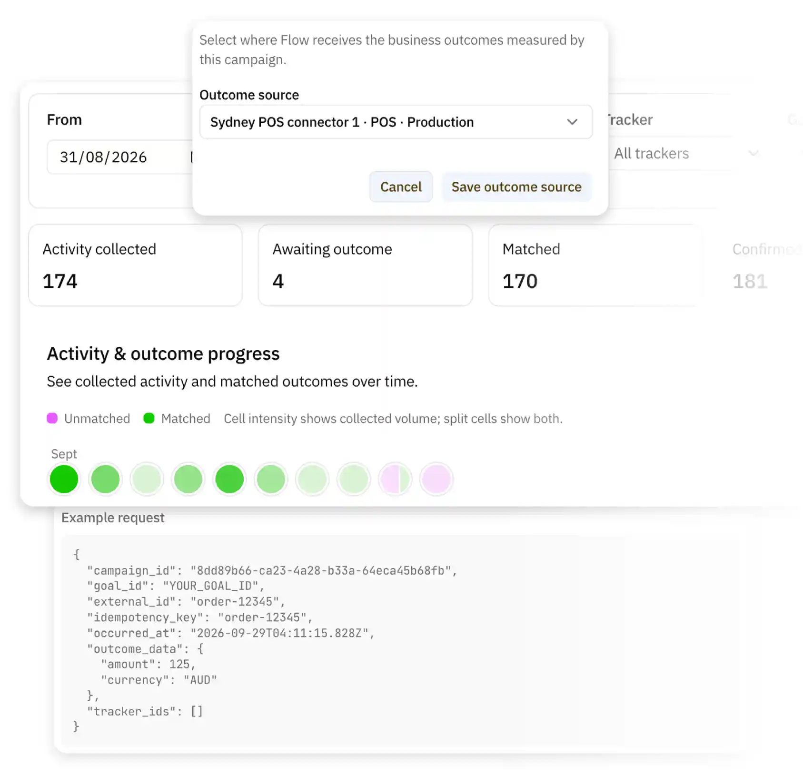Click the "campaign_id" line in the example request
The width and height of the screenshot is (803, 774).
pyautogui.click(x=272, y=570)
